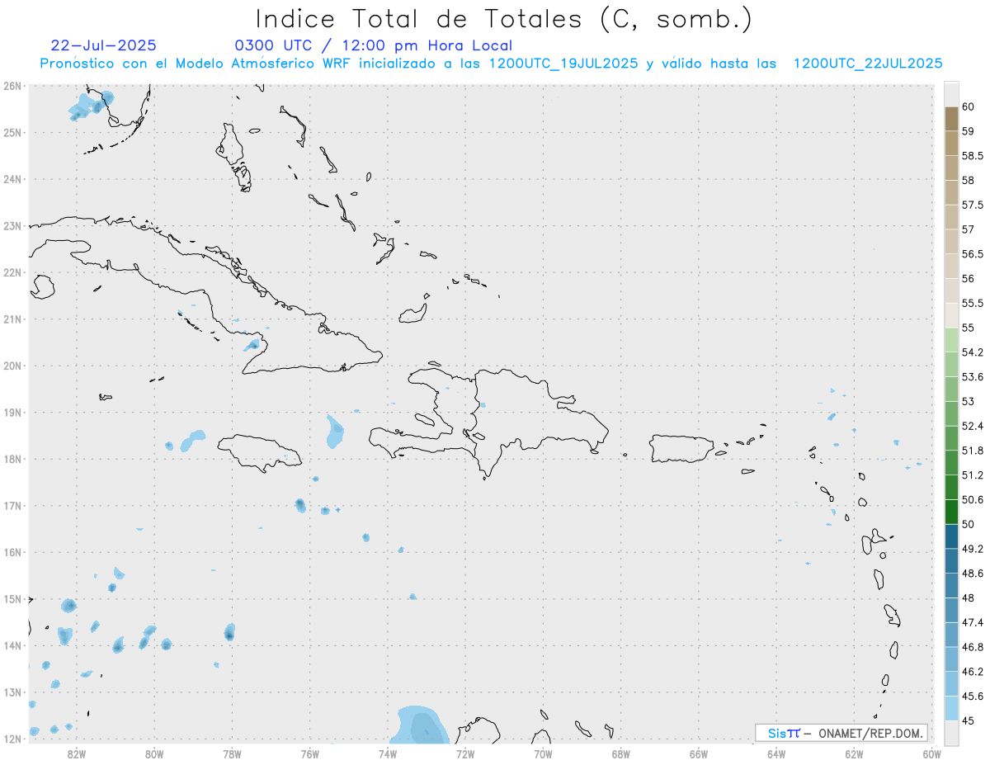Click the "52.4" value on the color scale
This screenshot has height=765, width=990.
tap(973, 426)
